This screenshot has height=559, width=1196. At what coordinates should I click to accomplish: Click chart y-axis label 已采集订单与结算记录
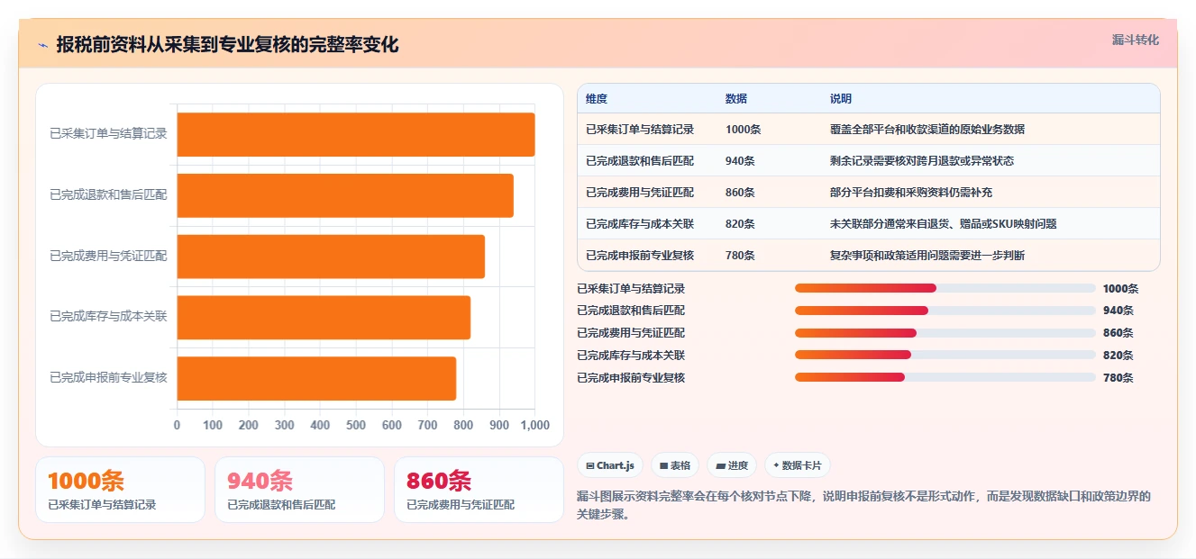(108, 134)
